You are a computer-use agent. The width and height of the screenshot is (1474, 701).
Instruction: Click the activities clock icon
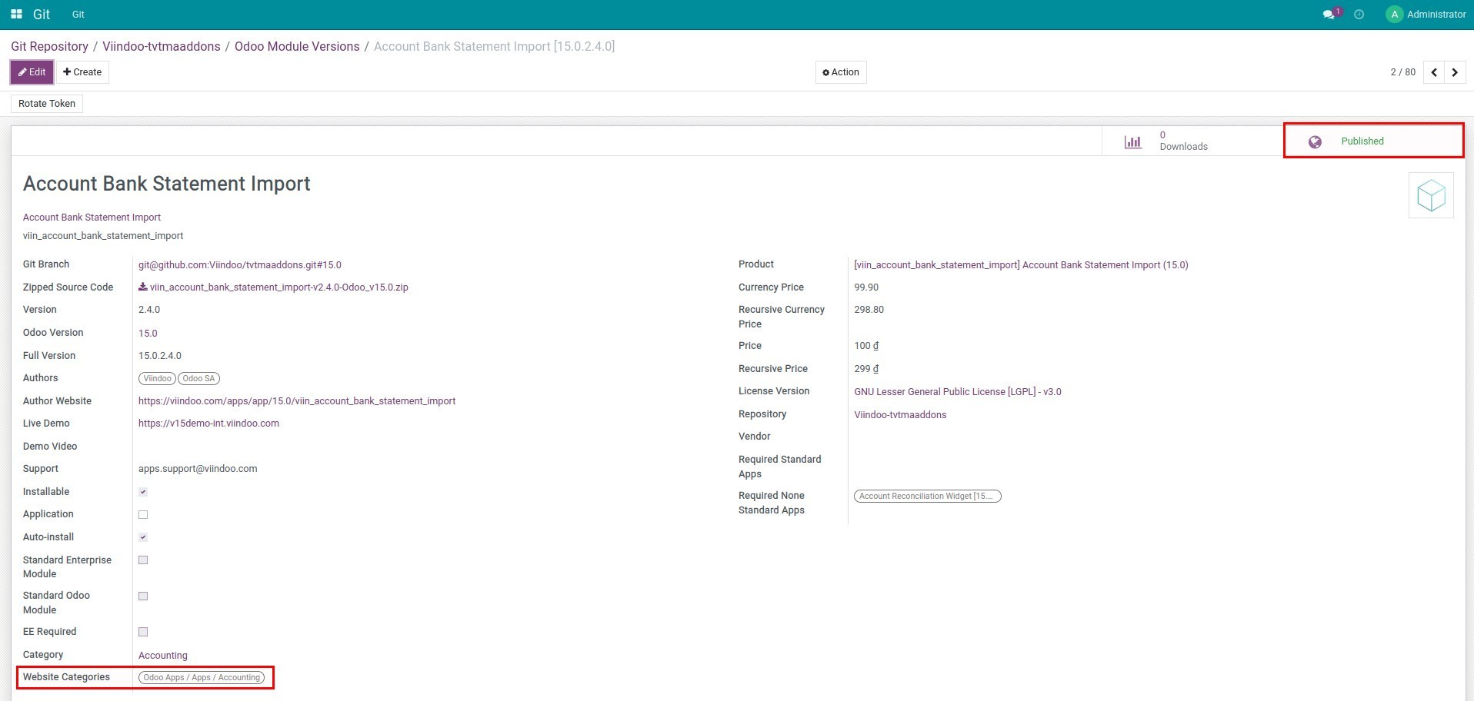(1359, 15)
